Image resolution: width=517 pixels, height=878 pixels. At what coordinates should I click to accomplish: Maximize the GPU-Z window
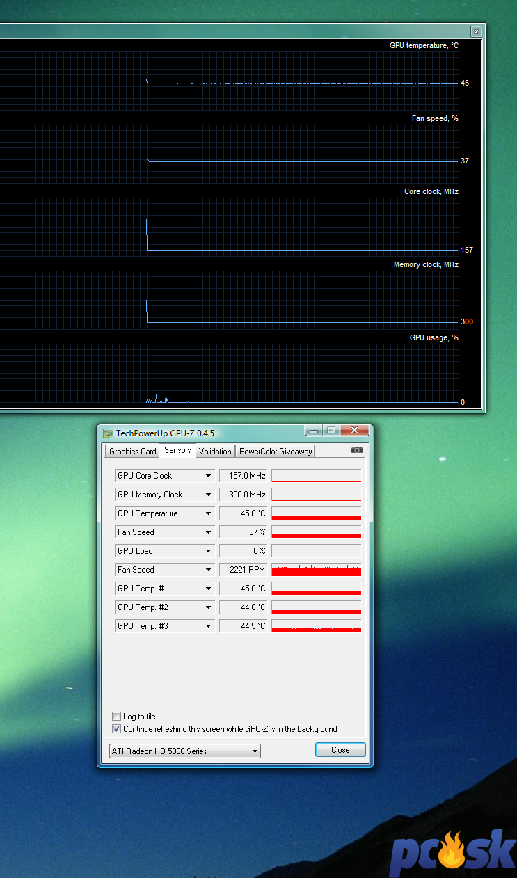[x=331, y=430]
